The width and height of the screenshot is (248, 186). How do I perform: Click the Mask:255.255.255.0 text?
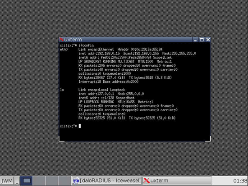pos(179,54)
